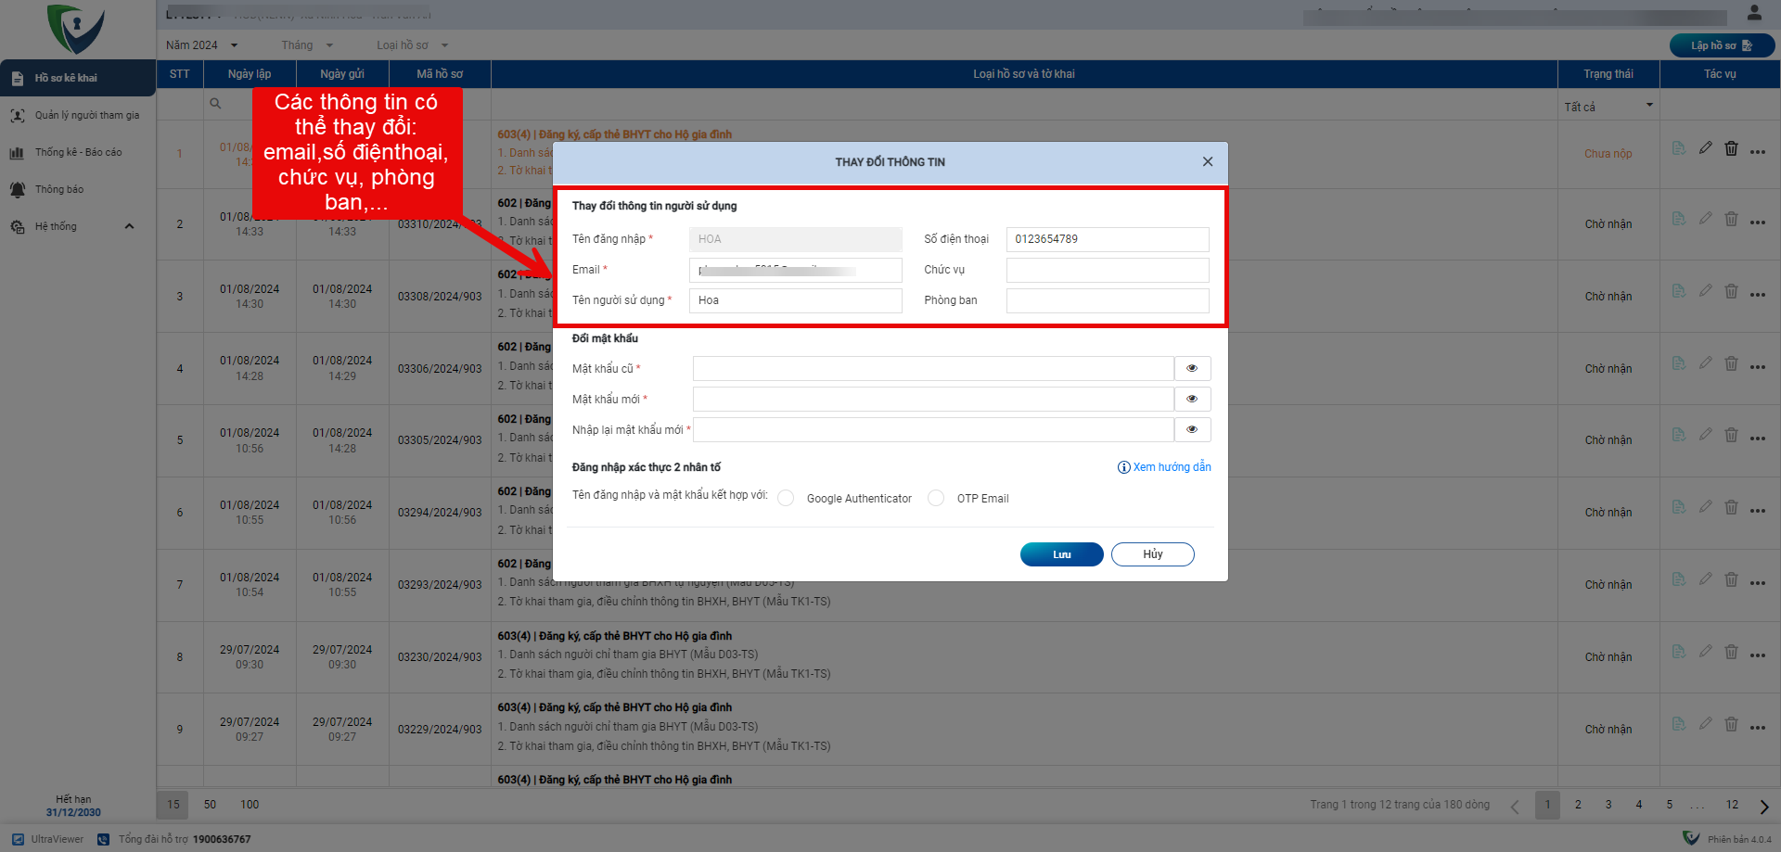This screenshot has width=1781, height=852.
Task: Select the OTP Email radio option
Action: tap(936, 499)
